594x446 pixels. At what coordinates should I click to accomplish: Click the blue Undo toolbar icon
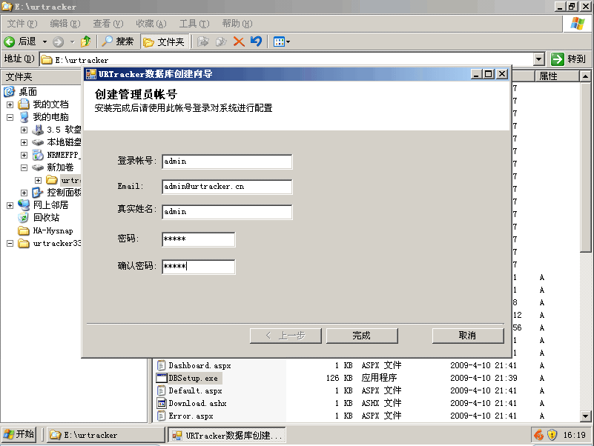tap(257, 41)
